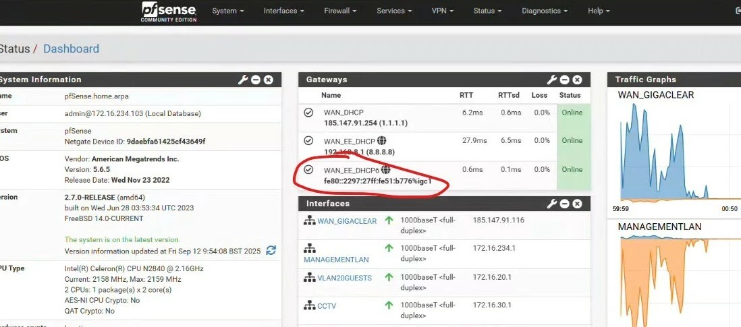The image size is (741, 327).
Task: Click MANAGEMENTLAN green up arrow
Action: click(389, 249)
